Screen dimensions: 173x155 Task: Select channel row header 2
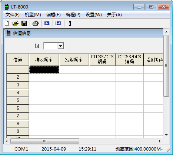[18, 77]
